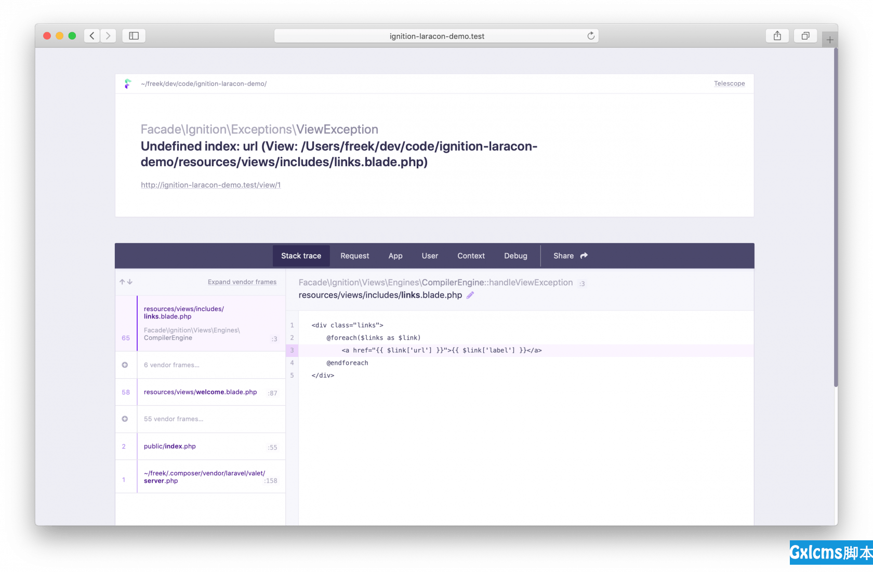Expand the 6 vendor frames group
873x572 pixels.
171,365
